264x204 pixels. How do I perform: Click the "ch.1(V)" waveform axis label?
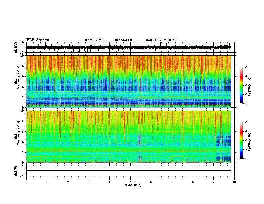(x=16, y=47)
